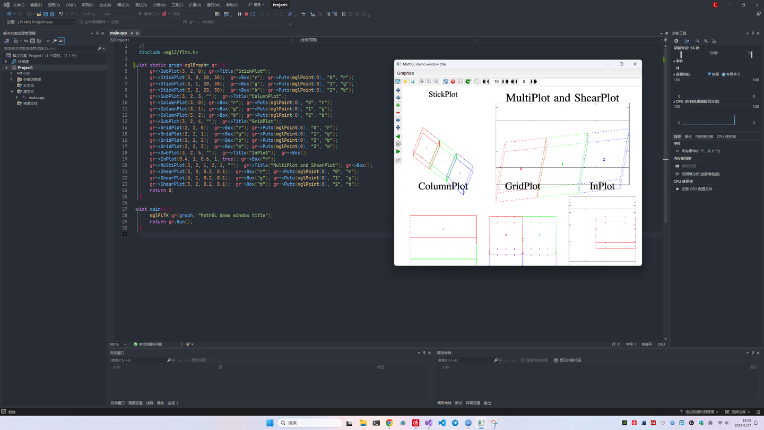Open the 调试(D) menu

coord(123,5)
